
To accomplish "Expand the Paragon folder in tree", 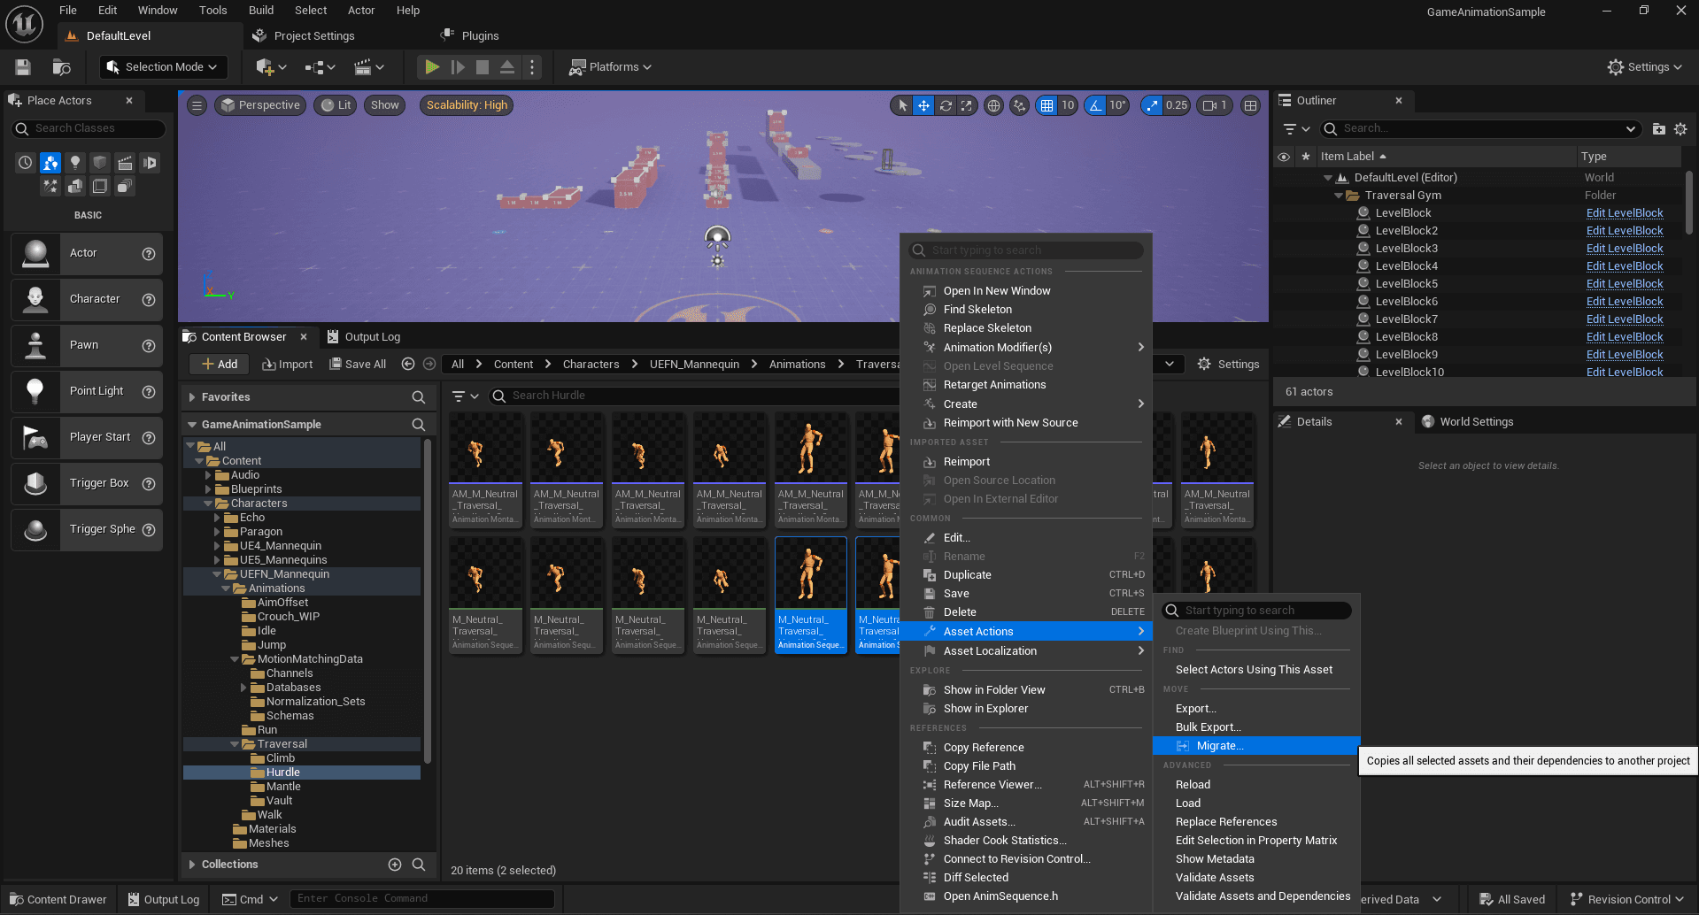I will point(218,532).
